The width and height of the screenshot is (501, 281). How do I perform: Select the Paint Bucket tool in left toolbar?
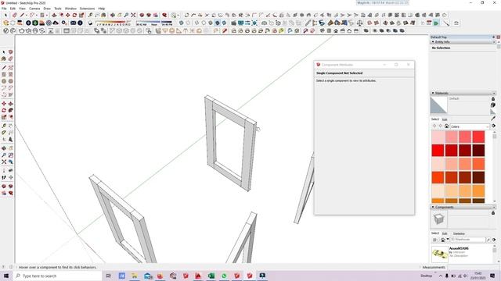[3, 59]
